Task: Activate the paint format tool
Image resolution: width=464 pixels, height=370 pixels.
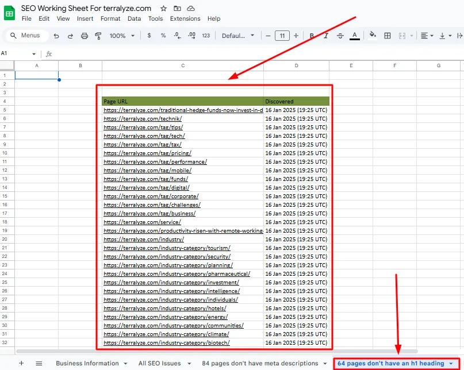Action: 98,36
